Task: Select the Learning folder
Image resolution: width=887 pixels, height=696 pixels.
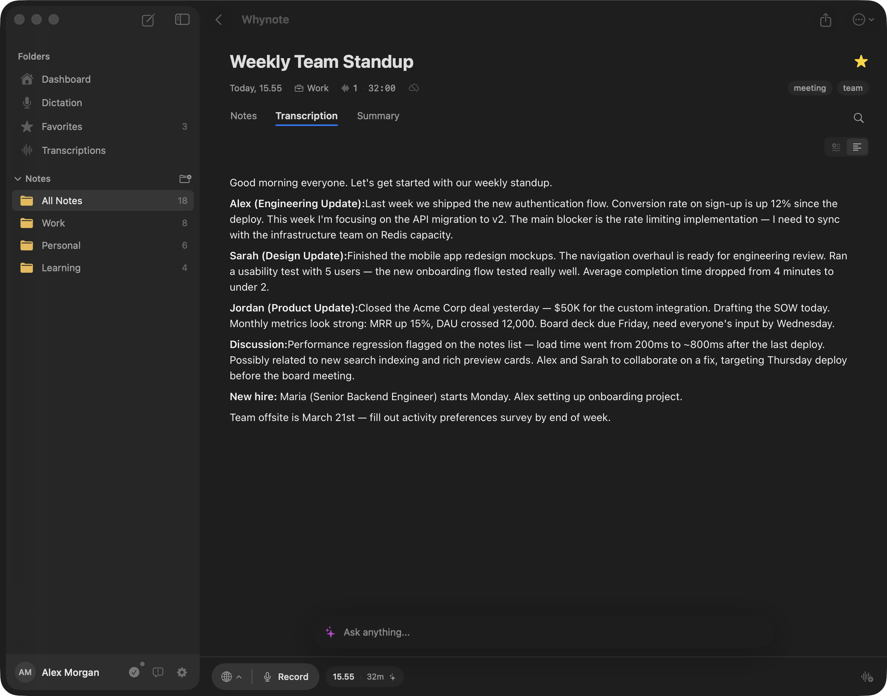Action: [103, 268]
